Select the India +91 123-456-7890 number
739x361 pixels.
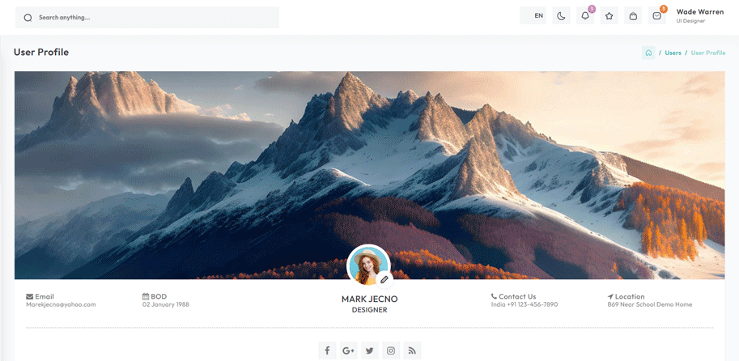click(x=524, y=304)
